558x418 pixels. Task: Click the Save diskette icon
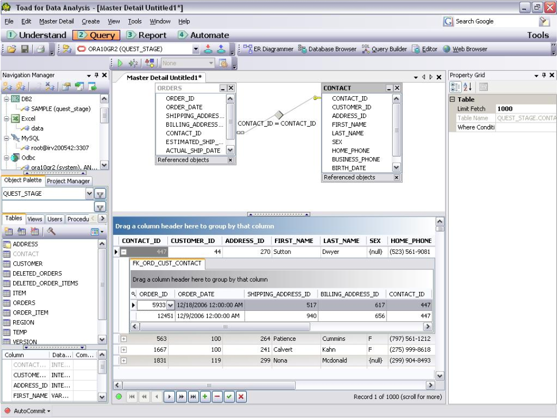coord(25,49)
